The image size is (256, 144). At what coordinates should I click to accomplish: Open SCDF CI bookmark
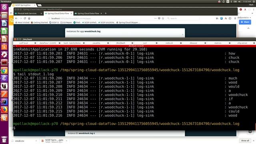pyautogui.click(x=54, y=22)
